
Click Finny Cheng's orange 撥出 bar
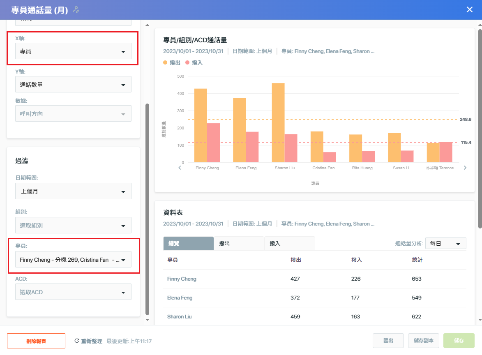point(201,125)
